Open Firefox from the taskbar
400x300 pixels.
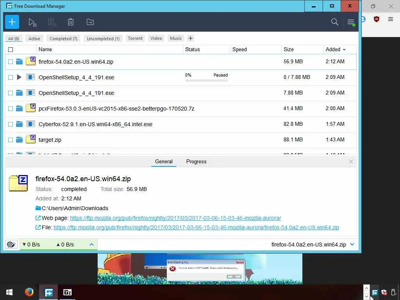coord(29,292)
